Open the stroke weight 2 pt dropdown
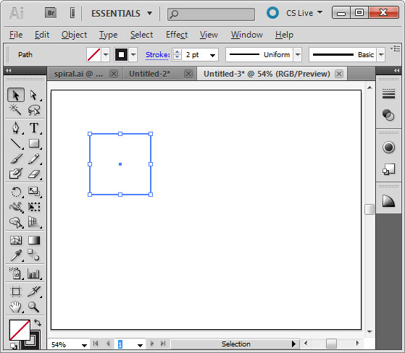The height and width of the screenshot is (353, 405). click(212, 55)
